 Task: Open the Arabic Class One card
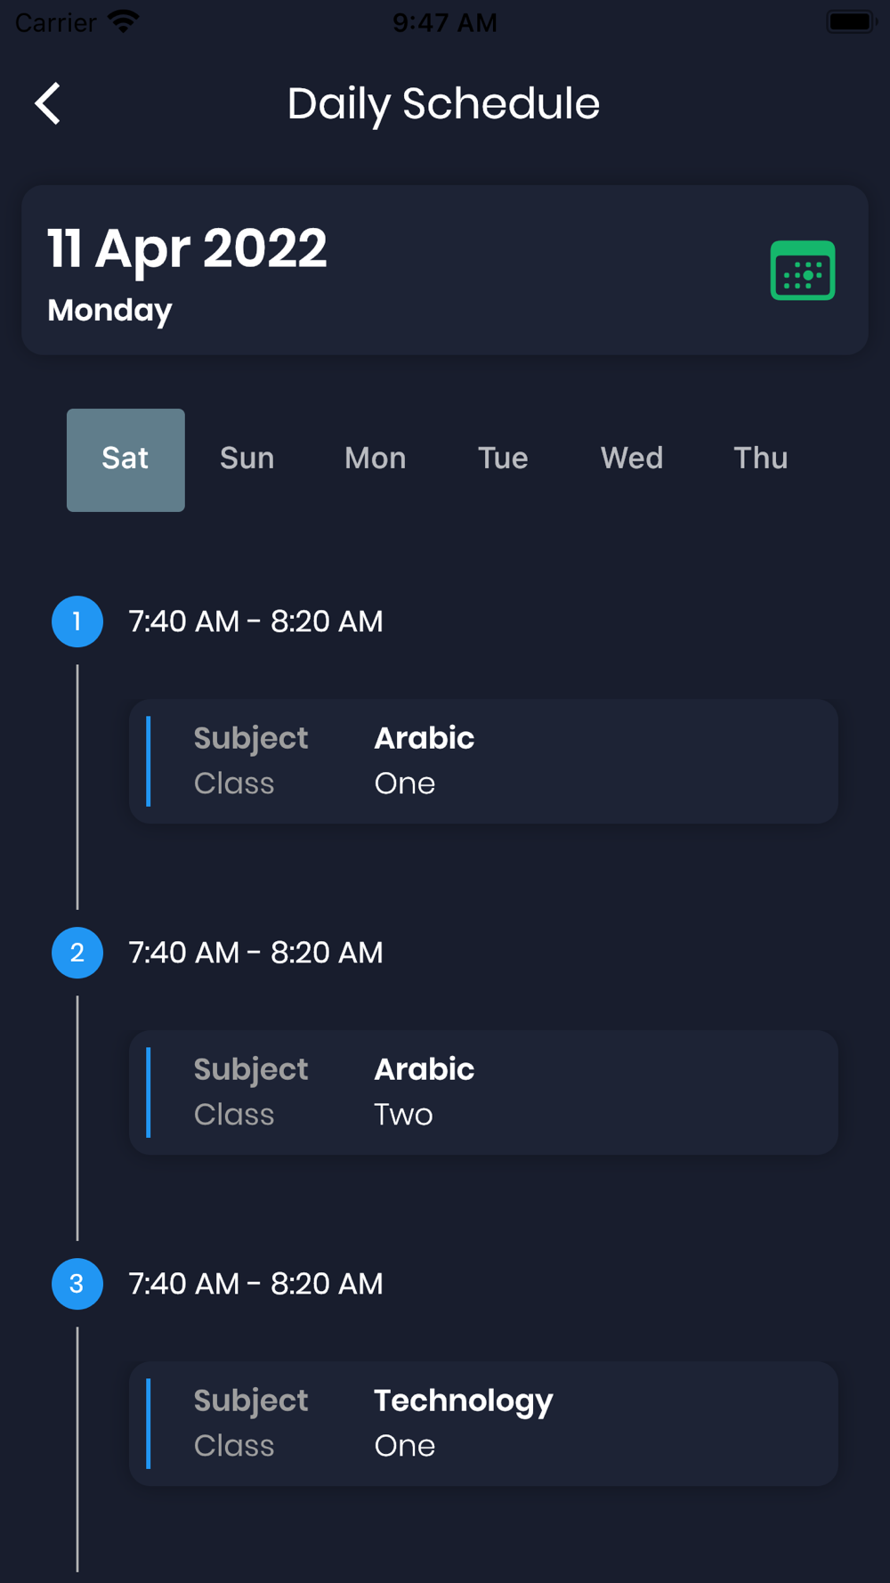[483, 761]
